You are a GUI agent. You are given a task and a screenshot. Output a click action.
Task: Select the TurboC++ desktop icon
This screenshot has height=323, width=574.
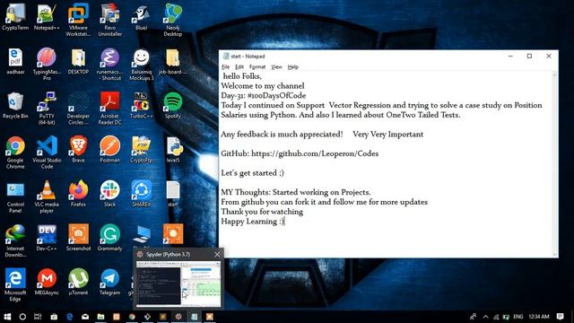click(142, 106)
